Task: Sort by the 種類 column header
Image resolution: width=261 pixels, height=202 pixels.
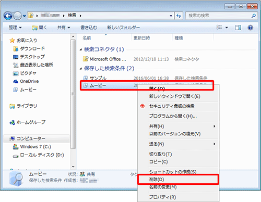Action: tap(179, 38)
